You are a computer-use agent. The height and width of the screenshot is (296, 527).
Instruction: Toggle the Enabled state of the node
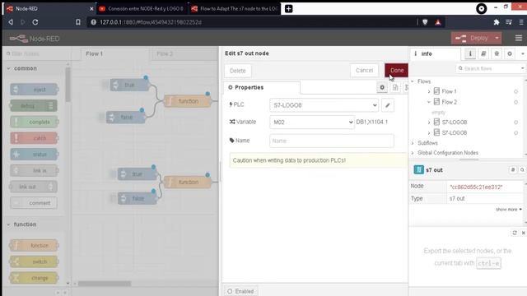tap(240, 291)
